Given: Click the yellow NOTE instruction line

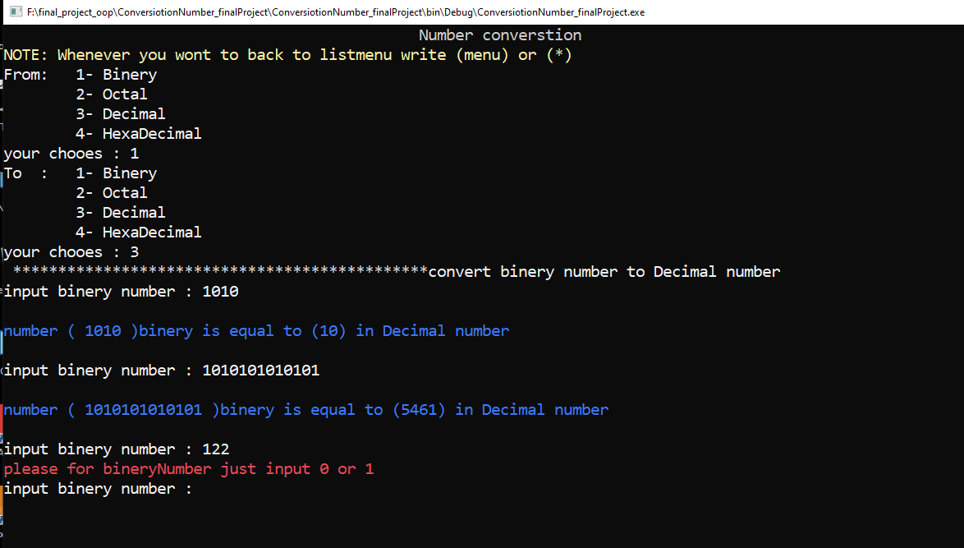Looking at the screenshot, I should click(x=287, y=54).
